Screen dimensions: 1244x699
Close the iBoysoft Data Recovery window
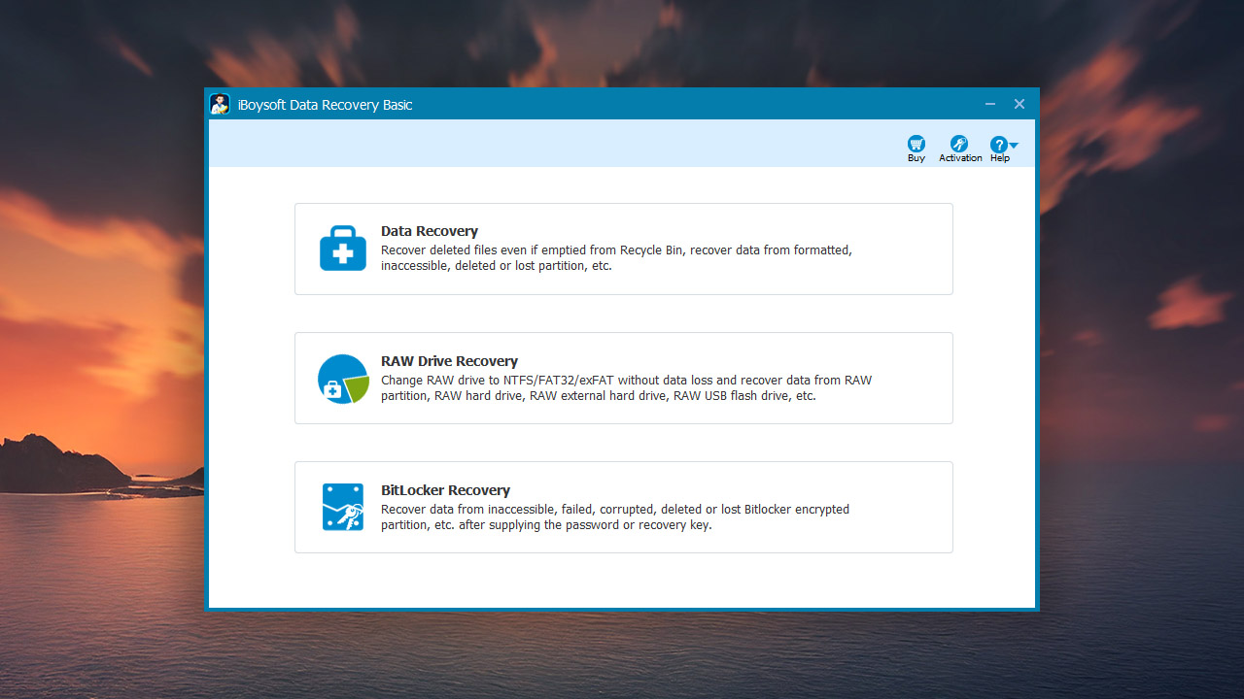pos(1019,104)
